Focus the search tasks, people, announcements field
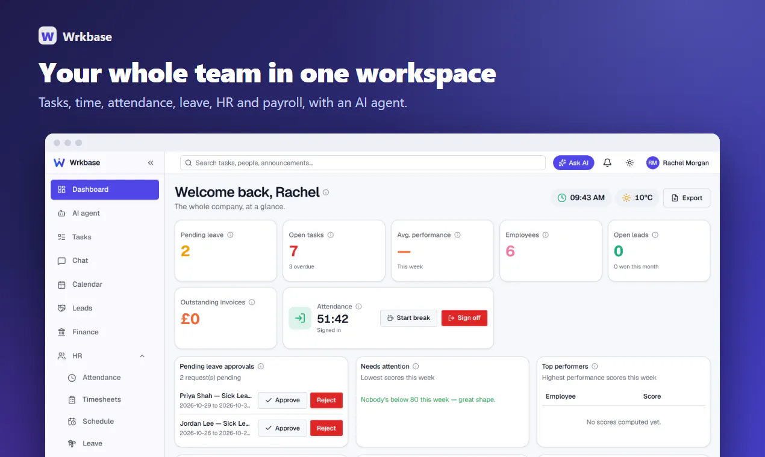 pos(363,163)
